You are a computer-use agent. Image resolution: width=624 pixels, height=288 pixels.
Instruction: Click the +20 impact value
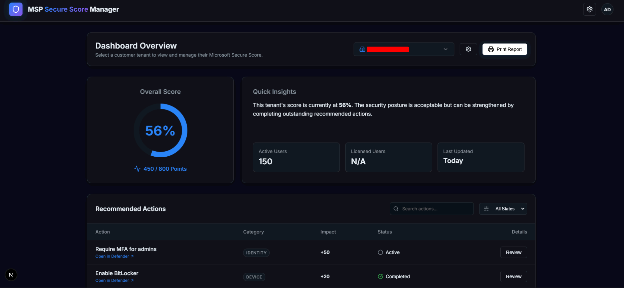325,276
